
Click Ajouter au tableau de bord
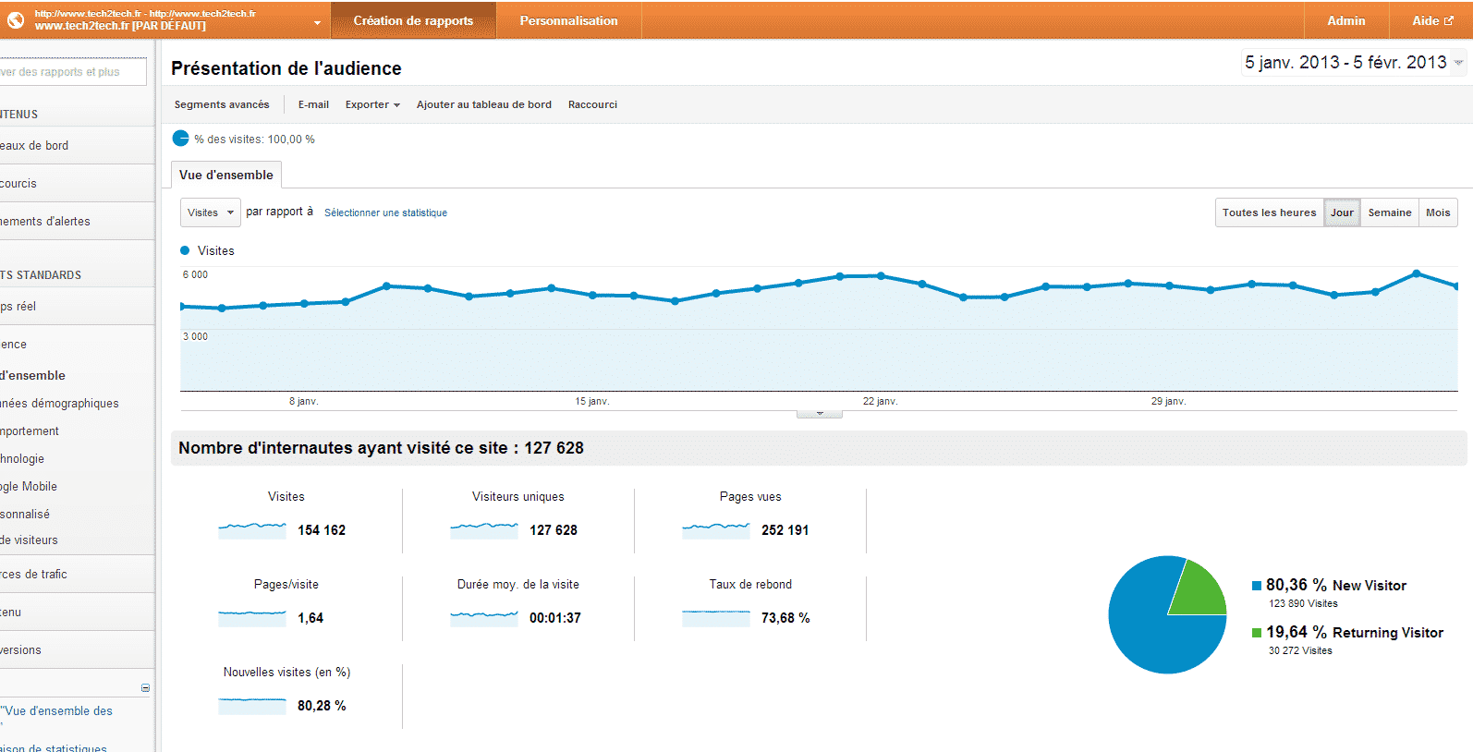pyautogui.click(x=483, y=104)
